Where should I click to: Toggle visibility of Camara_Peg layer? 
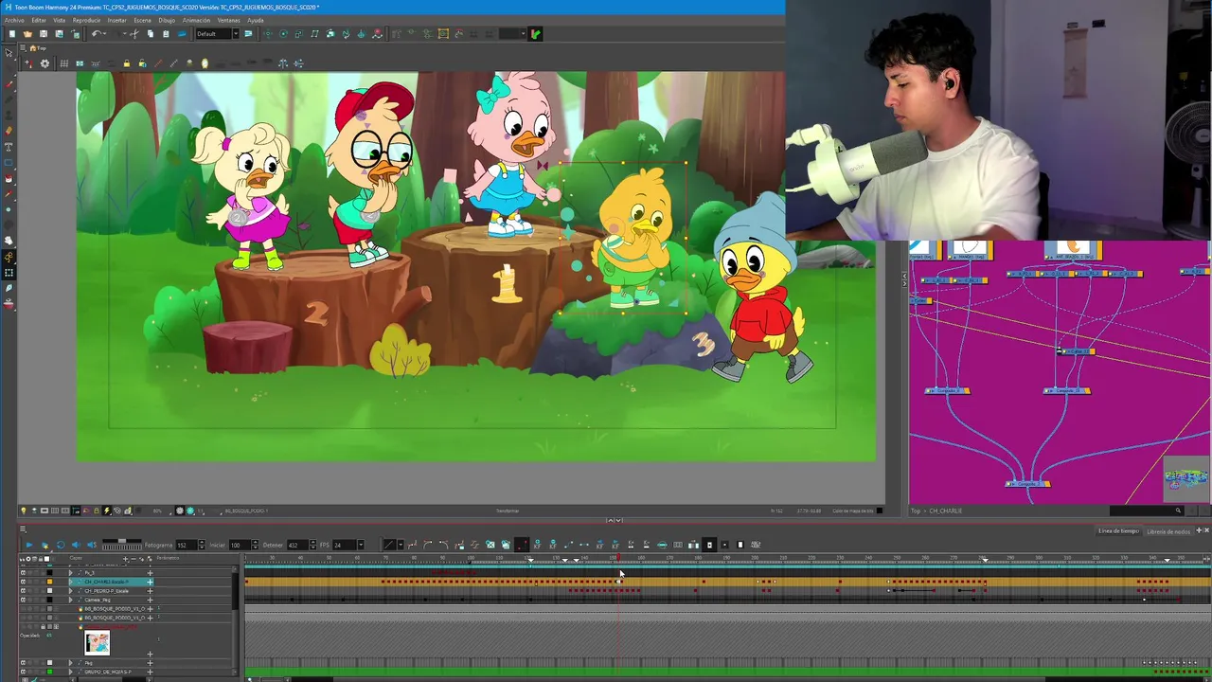(23, 600)
